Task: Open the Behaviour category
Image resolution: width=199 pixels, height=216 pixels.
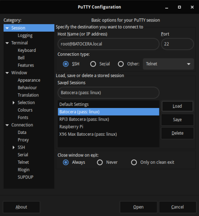Action: point(27,87)
